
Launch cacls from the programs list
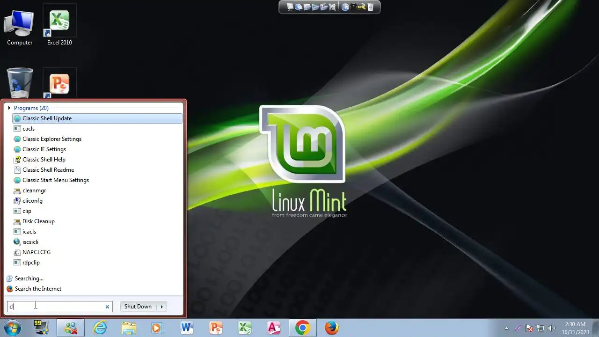pyautogui.click(x=97, y=129)
